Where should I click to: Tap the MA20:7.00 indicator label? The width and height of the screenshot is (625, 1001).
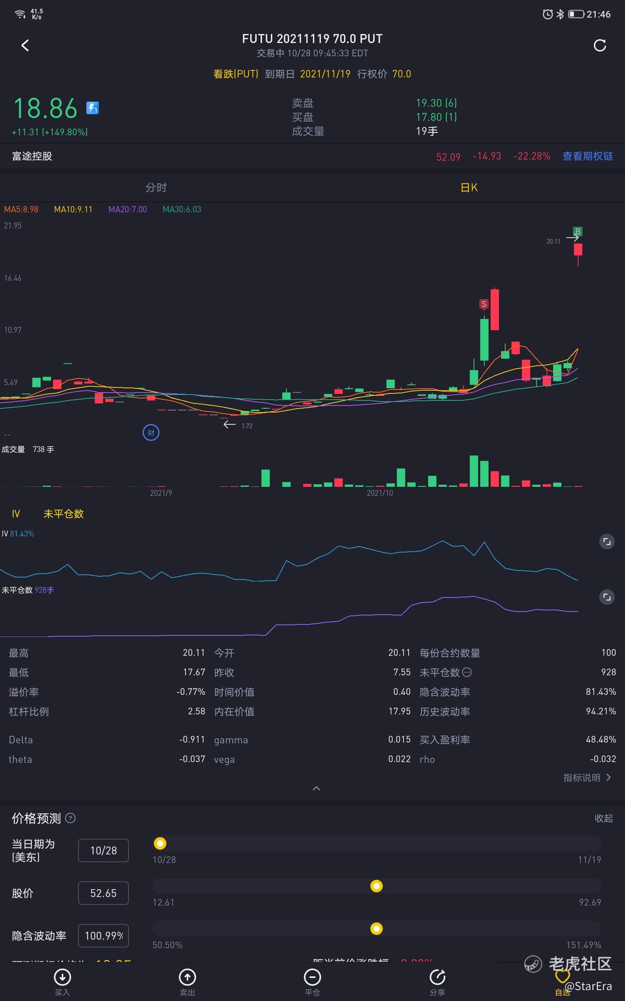127,209
